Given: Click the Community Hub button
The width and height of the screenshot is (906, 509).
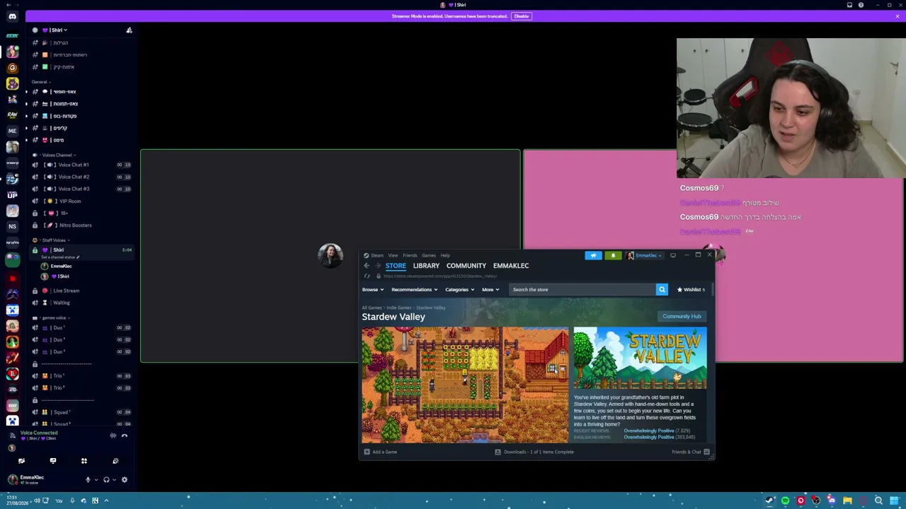Looking at the screenshot, I should pyautogui.click(x=682, y=316).
